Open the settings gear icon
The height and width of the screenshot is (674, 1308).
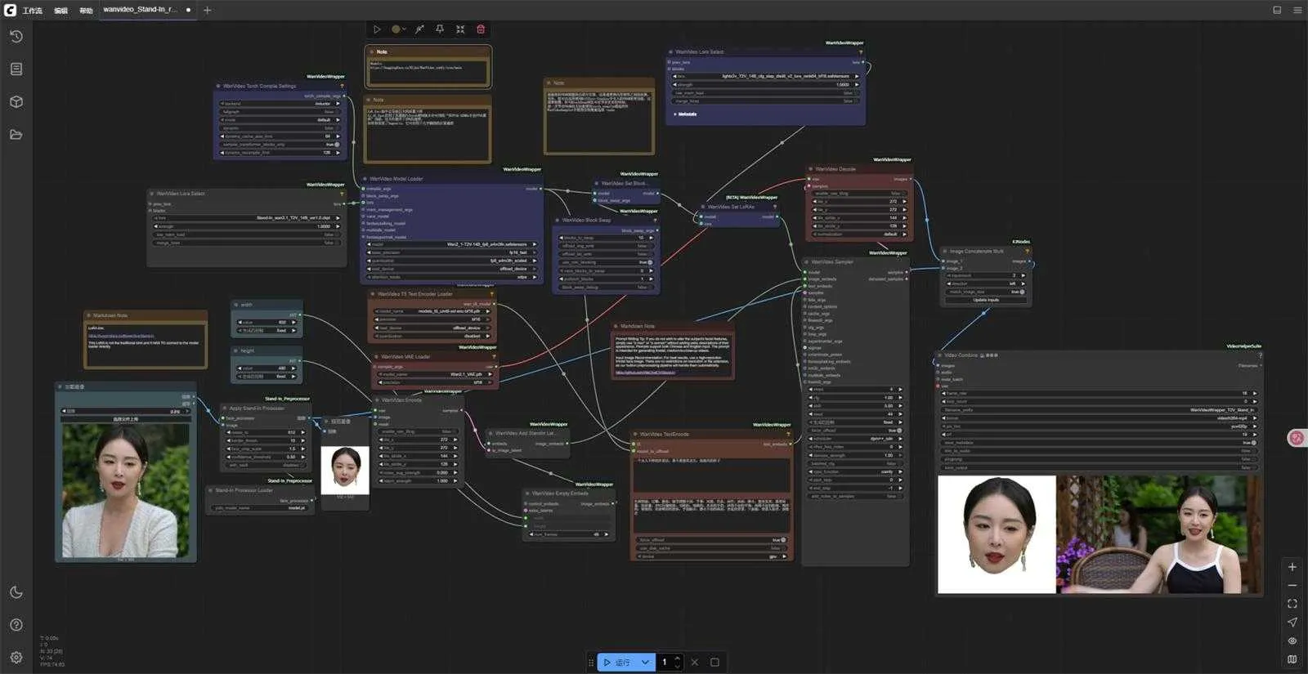pyautogui.click(x=16, y=657)
